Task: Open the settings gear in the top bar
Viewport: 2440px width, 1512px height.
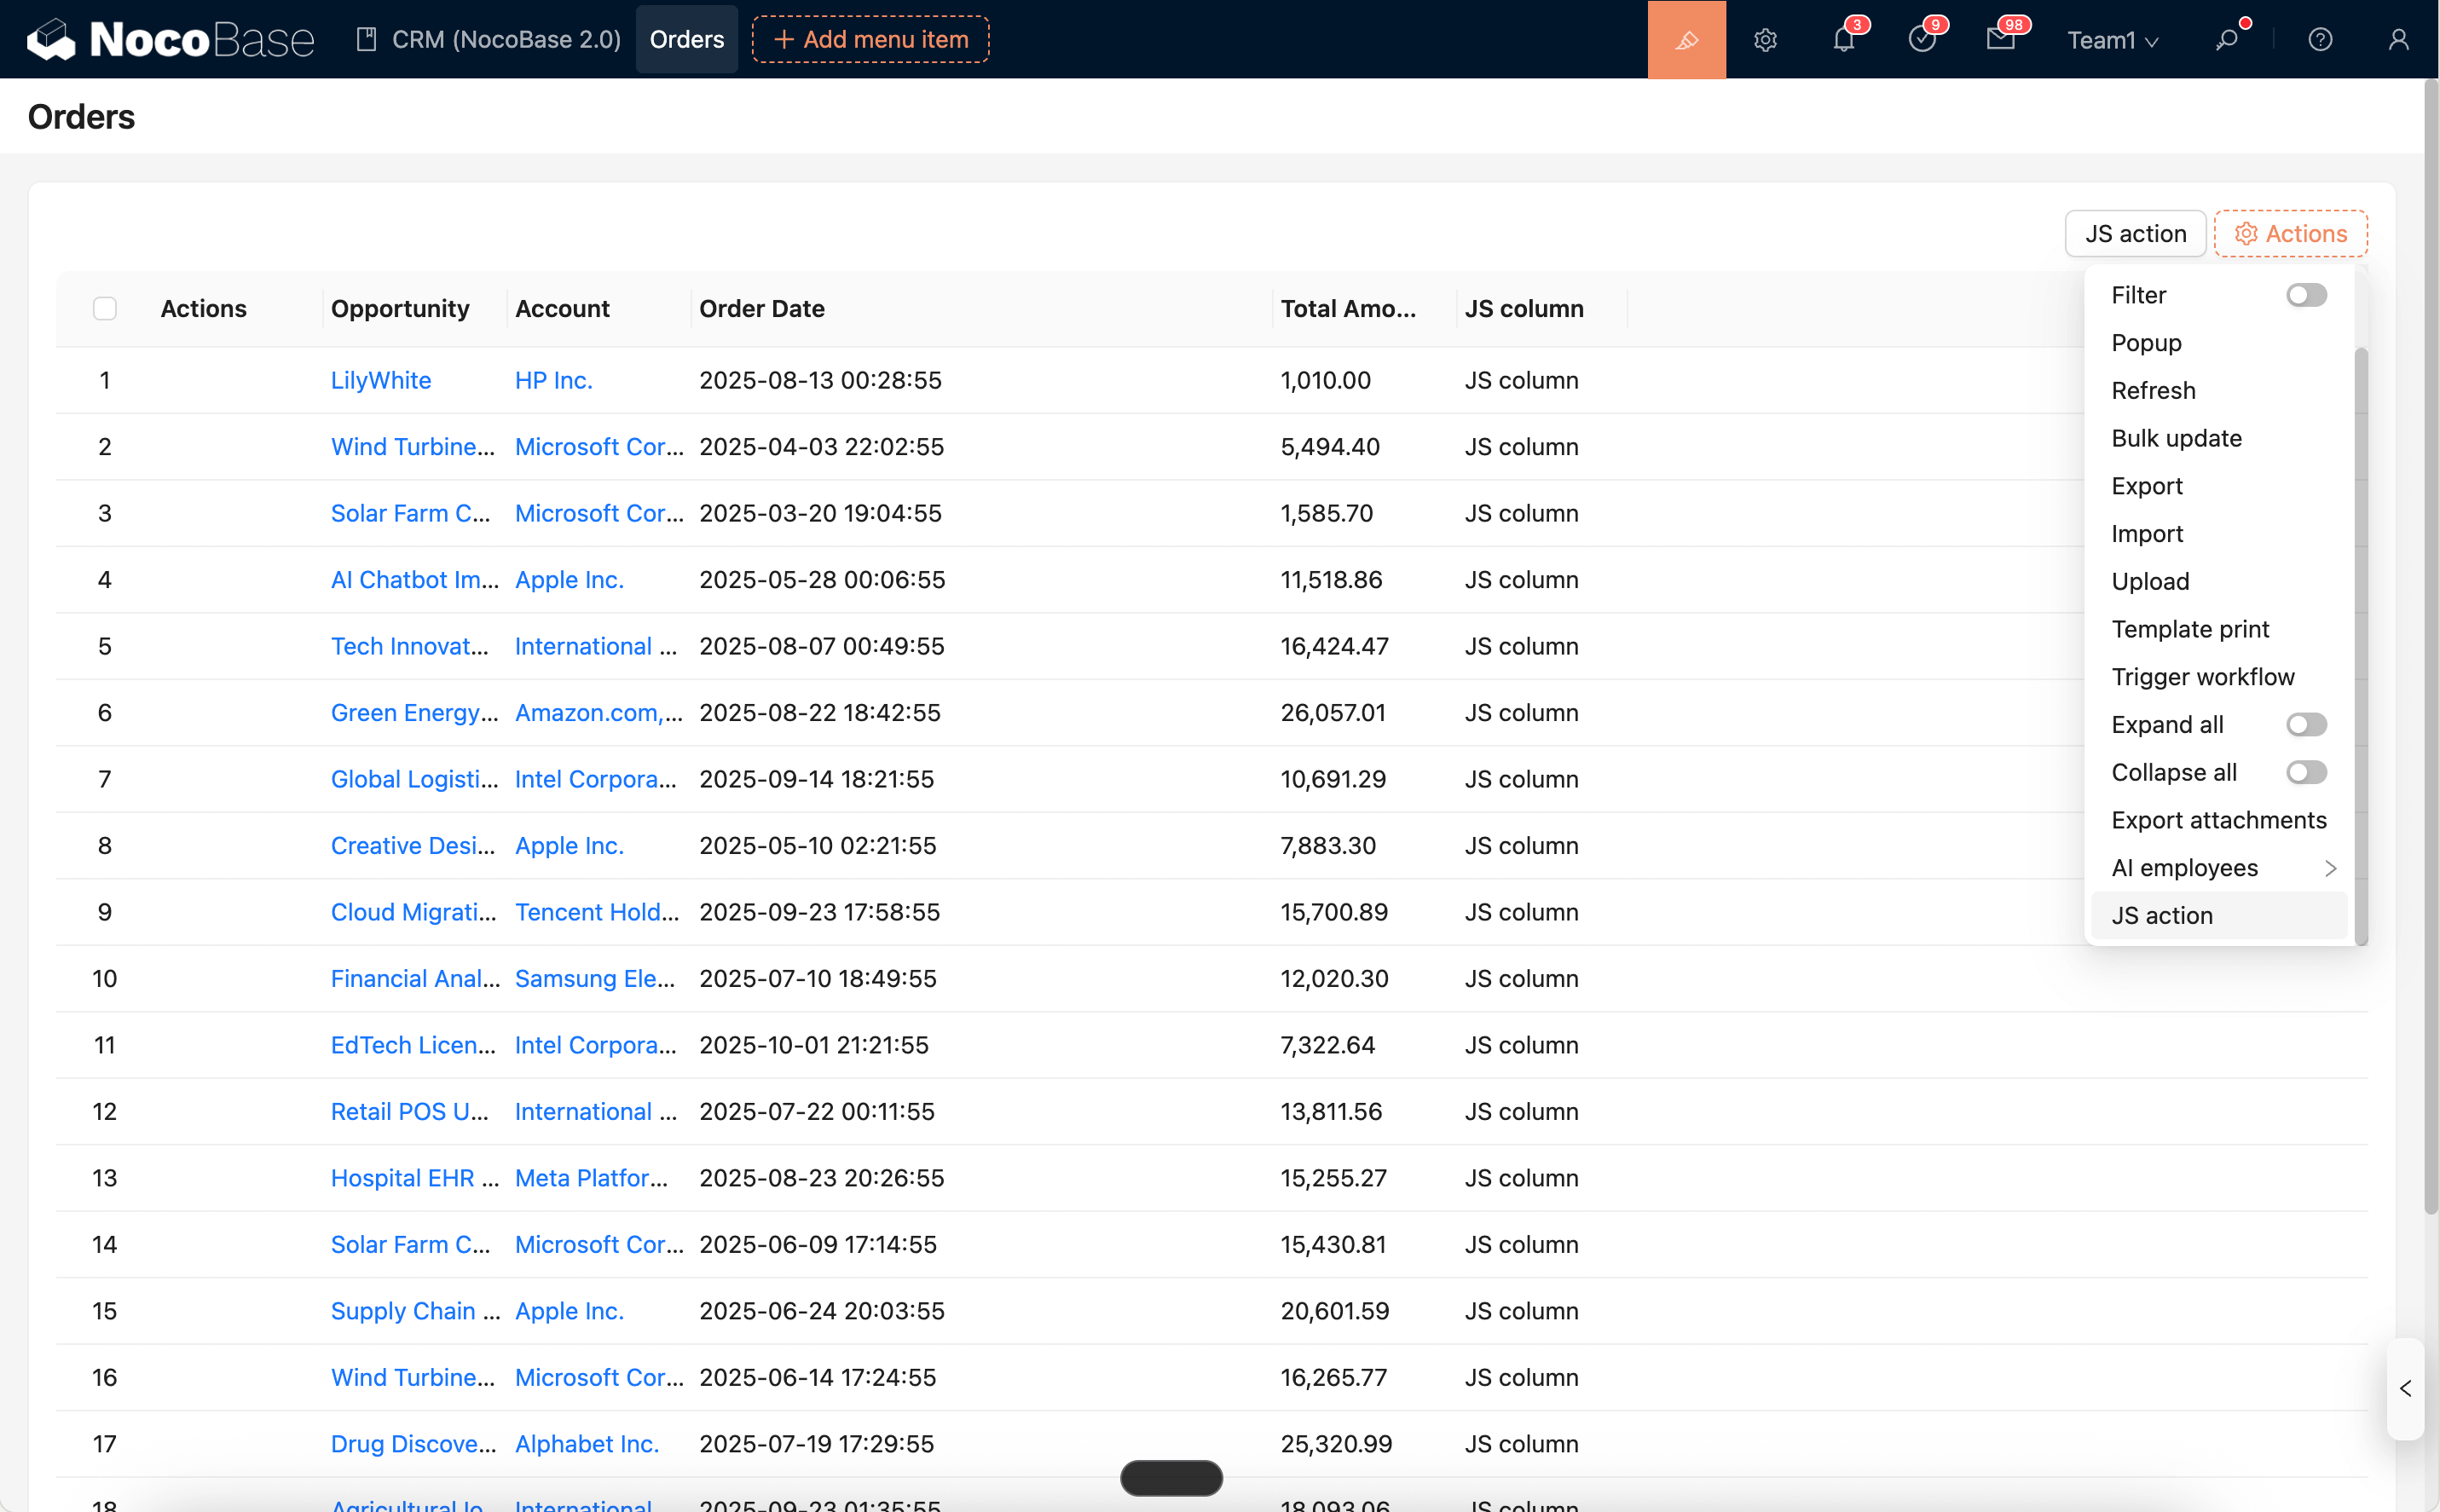Action: tap(1765, 40)
